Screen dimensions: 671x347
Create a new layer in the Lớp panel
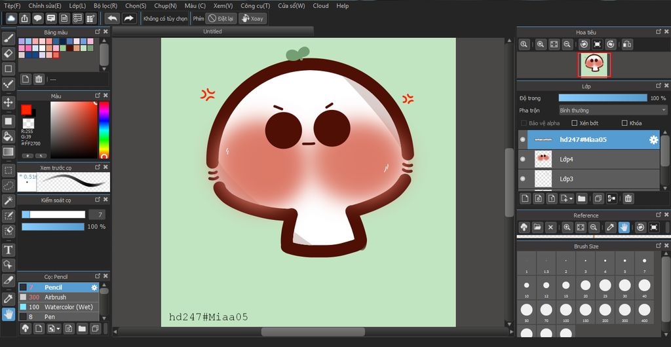[526, 198]
